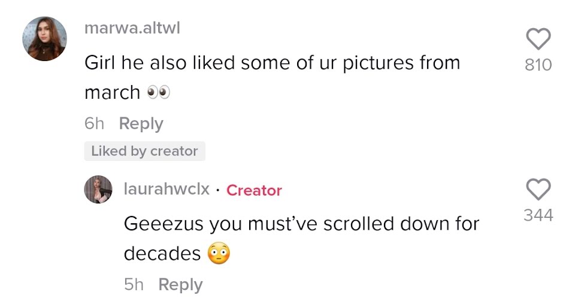Image resolution: width=575 pixels, height=304 pixels.
Task: Click the 344 likes count
Action: point(538,215)
